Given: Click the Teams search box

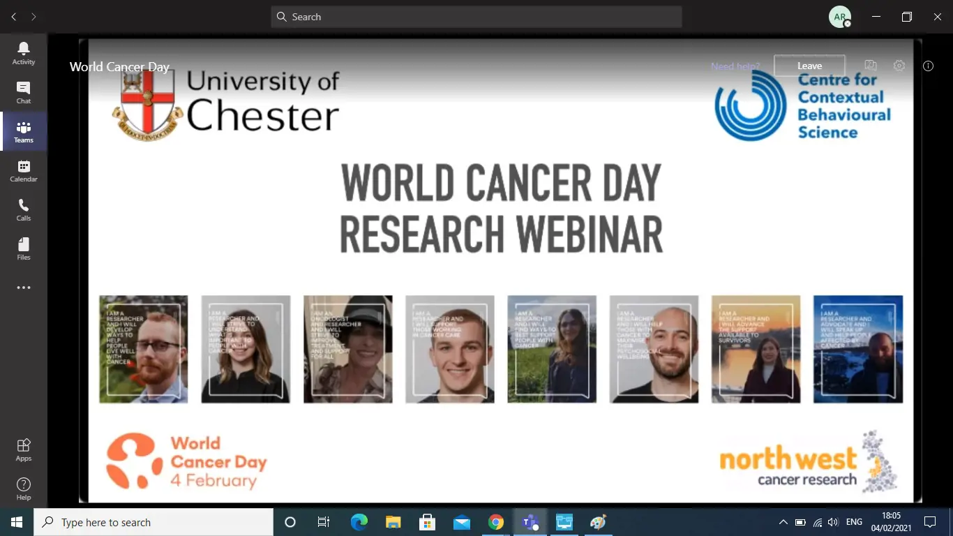Looking at the screenshot, I should pyautogui.click(x=476, y=17).
